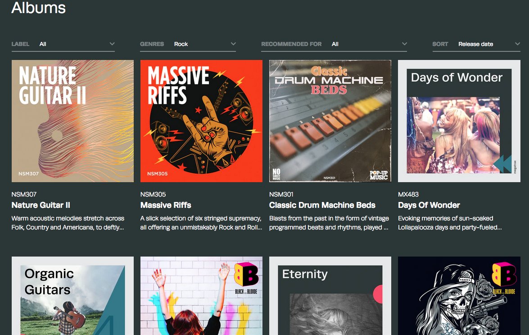Open the Days of Wonder album cover
This screenshot has width=529, height=335.
[459, 121]
